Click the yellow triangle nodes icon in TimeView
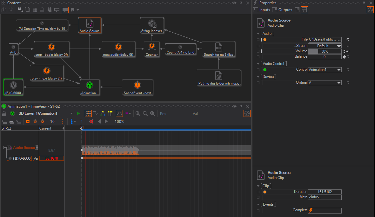The image size is (375, 217). click(103, 113)
